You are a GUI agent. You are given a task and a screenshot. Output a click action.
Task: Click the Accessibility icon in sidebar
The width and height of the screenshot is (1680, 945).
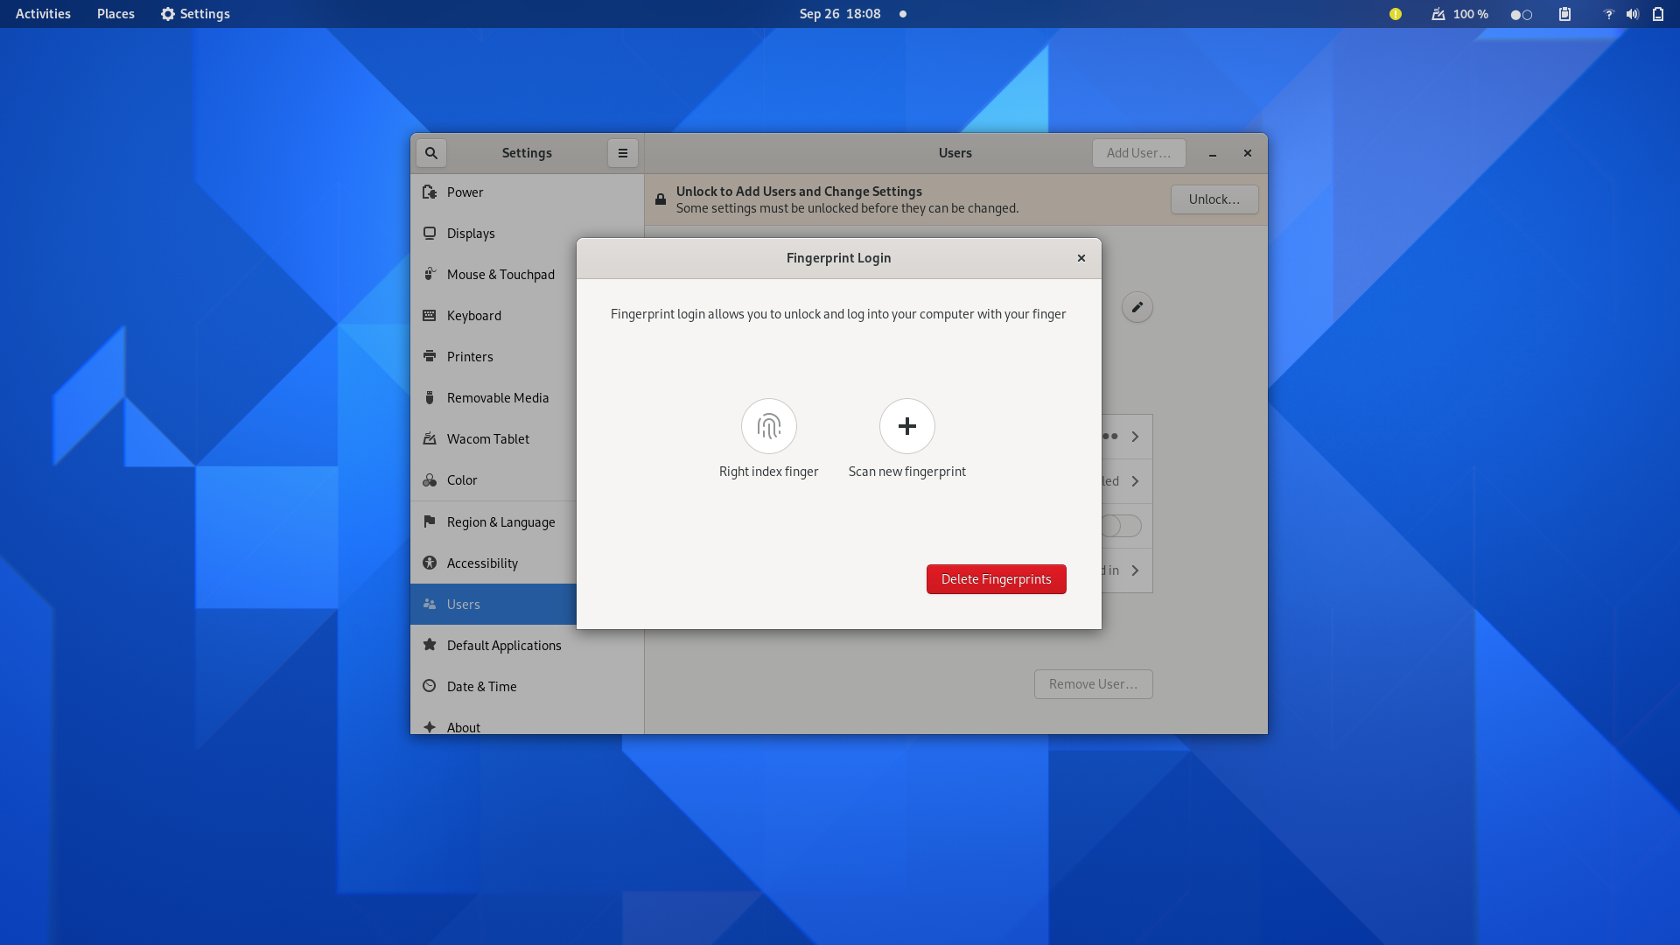point(430,563)
